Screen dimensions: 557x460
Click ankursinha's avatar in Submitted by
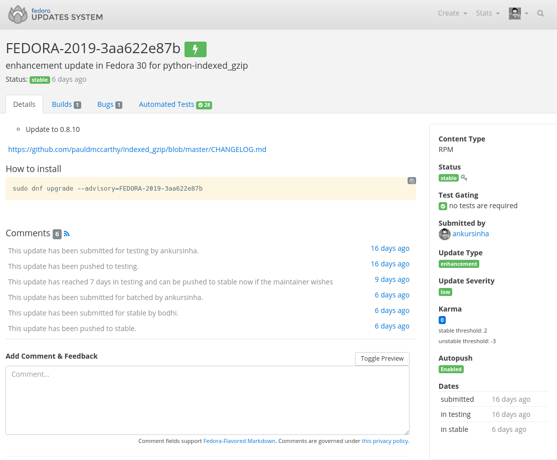(x=444, y=234)
